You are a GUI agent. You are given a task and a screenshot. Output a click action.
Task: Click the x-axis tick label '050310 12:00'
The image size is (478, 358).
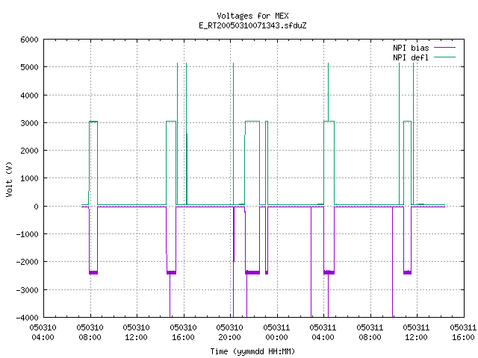pos(136,333)
